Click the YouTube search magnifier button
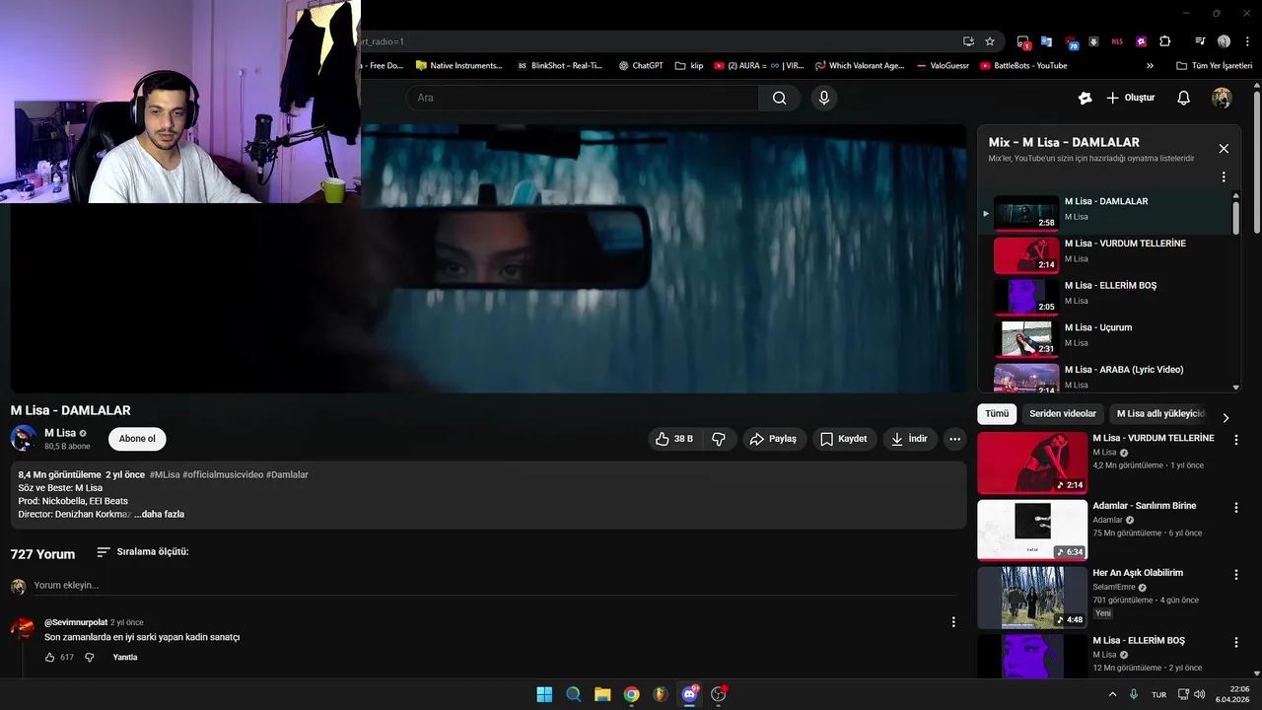 (779, 98)
